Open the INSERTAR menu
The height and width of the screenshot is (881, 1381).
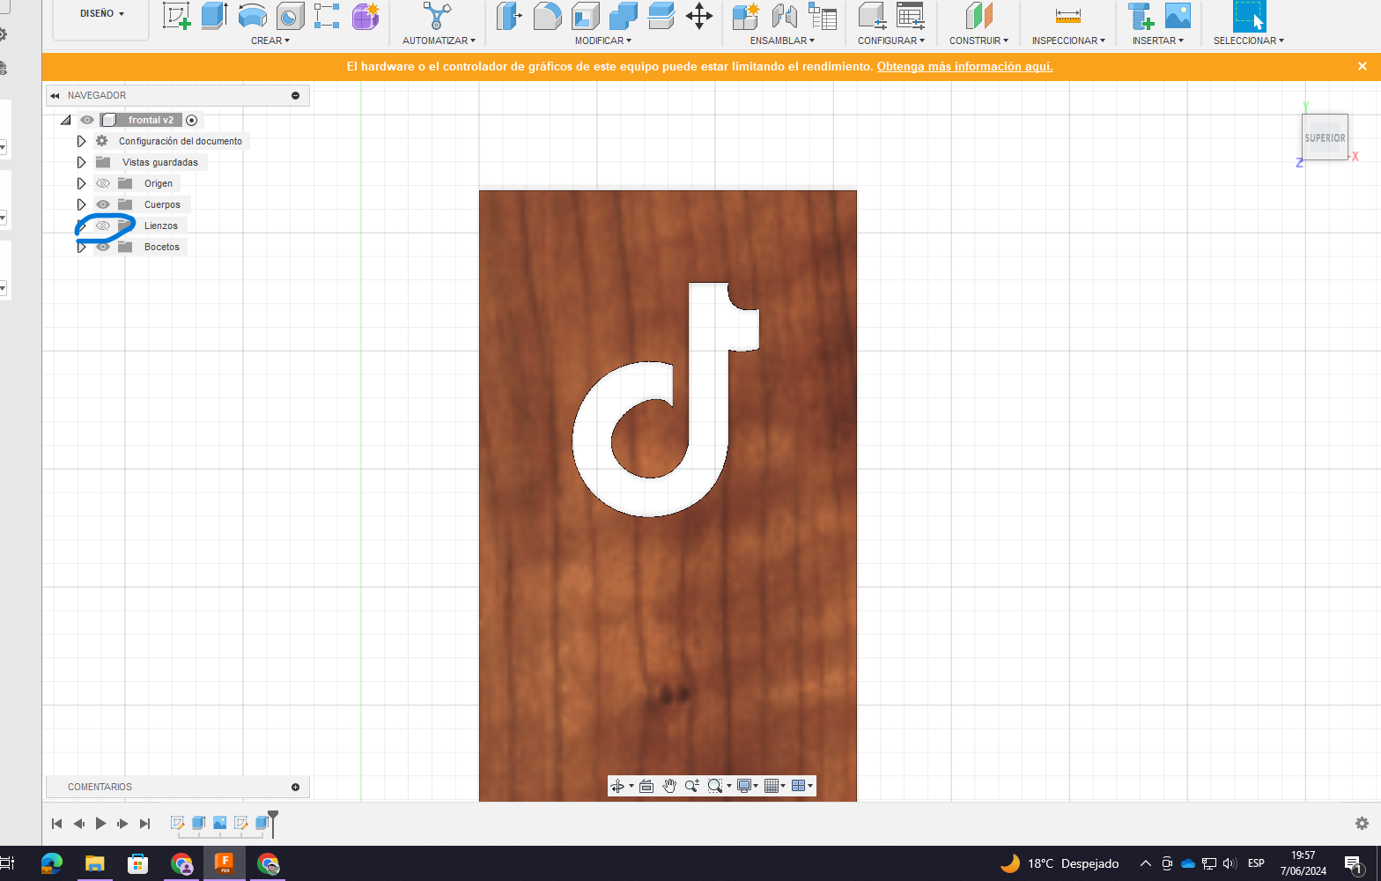pyautogui.click(x=1158, y=41)
